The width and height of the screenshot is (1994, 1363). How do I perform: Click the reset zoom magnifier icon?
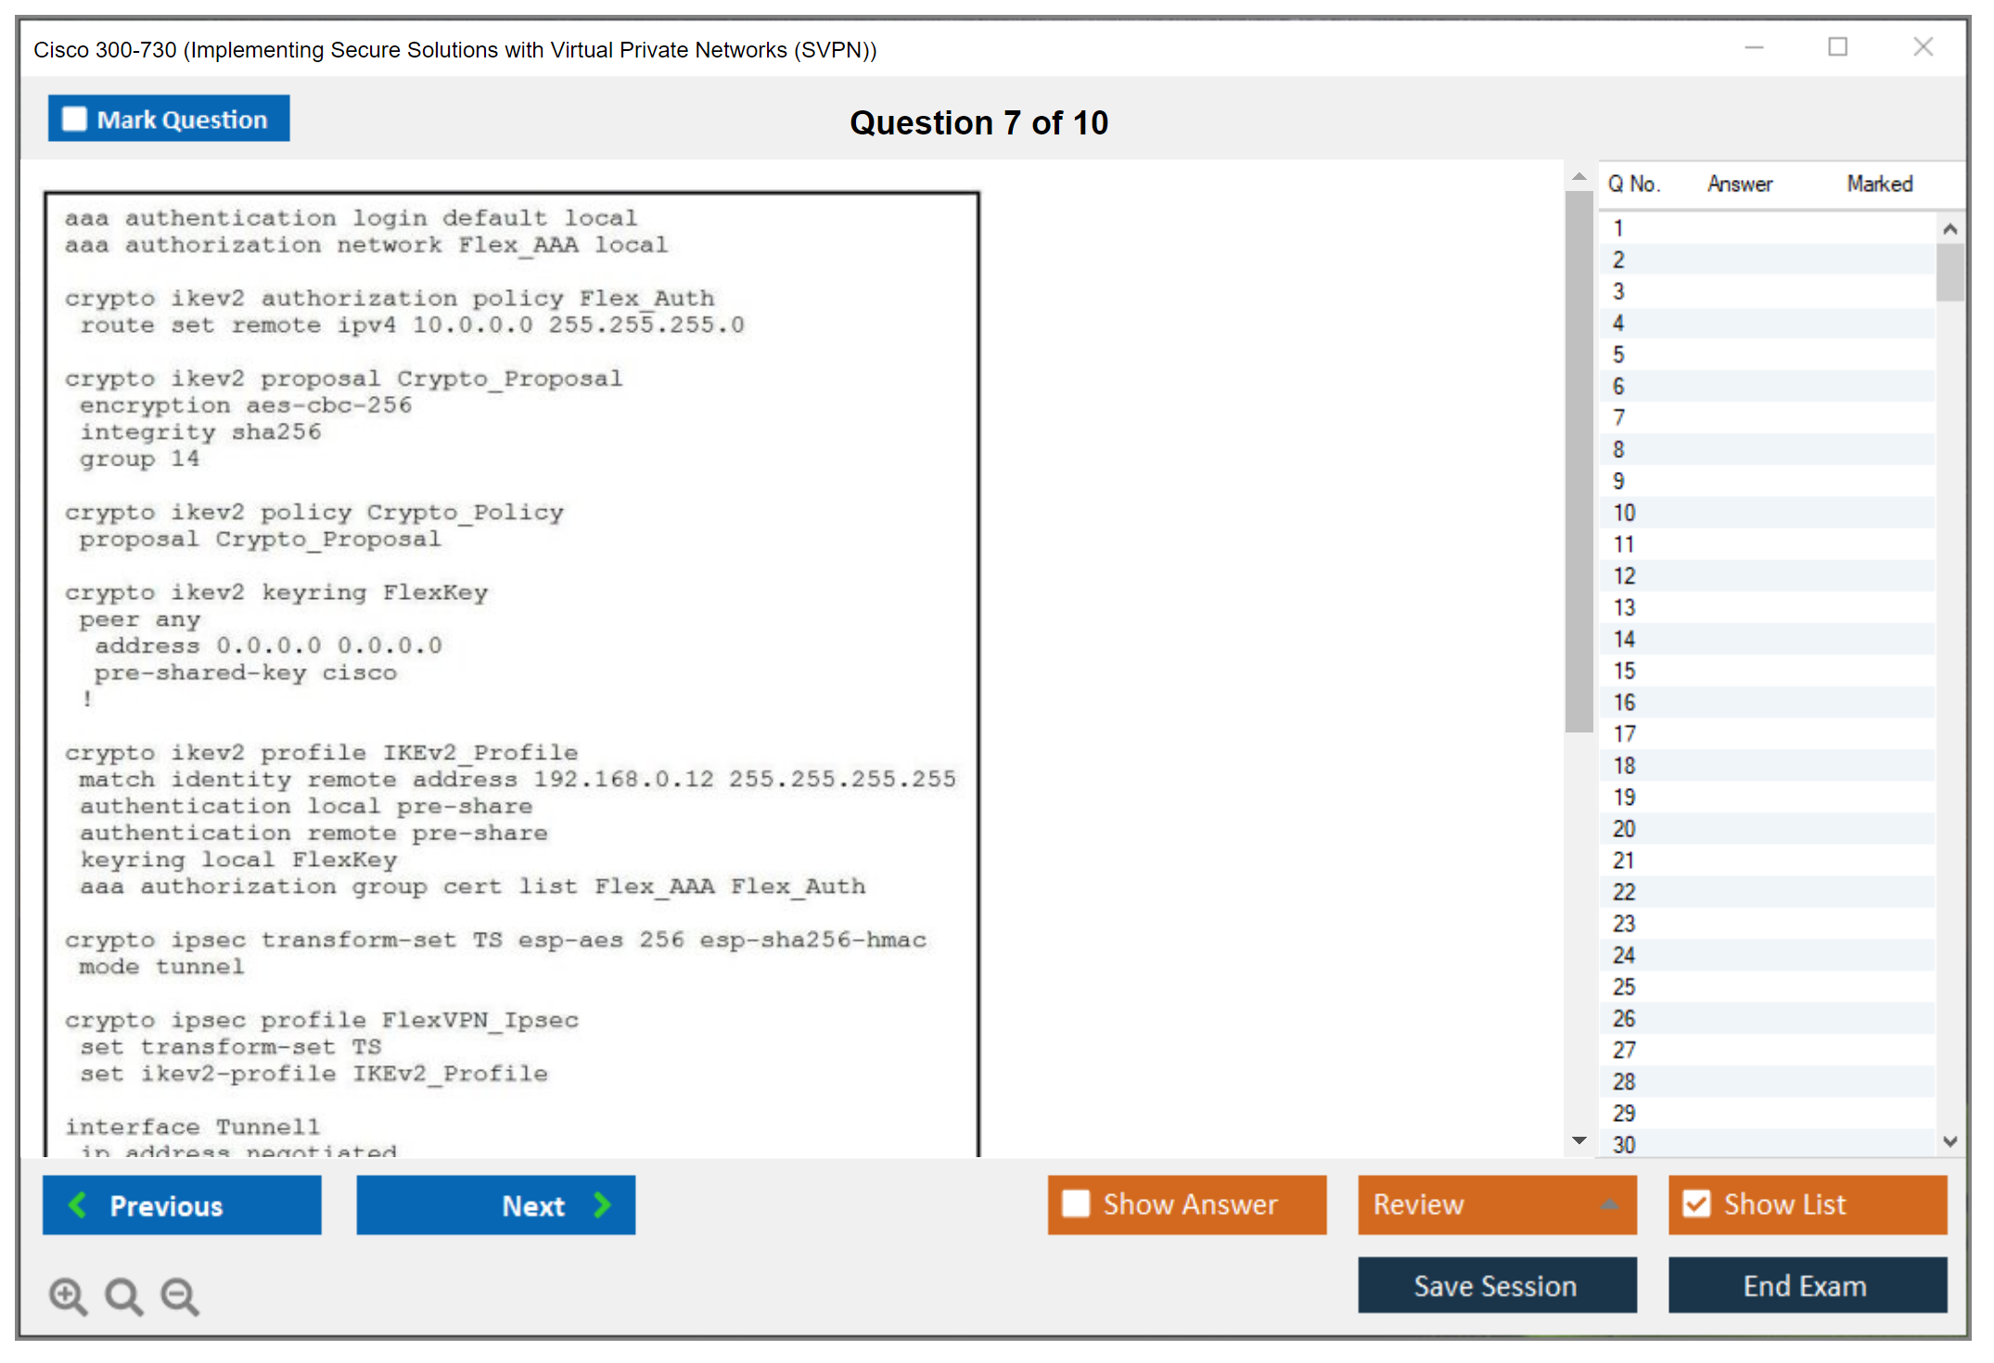pyautogui.click(x=123, y=1295)
